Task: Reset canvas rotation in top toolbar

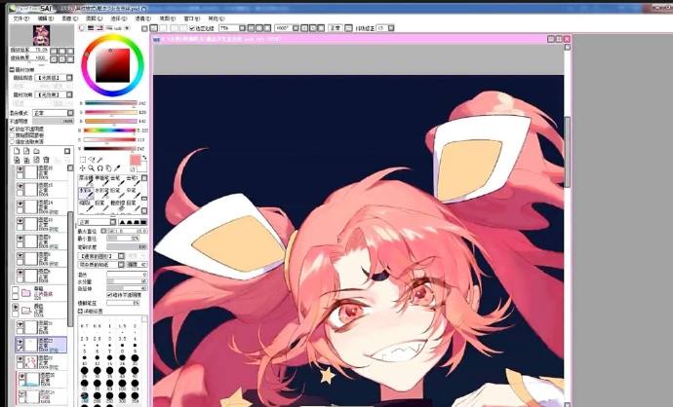Action: coord(322,28)
